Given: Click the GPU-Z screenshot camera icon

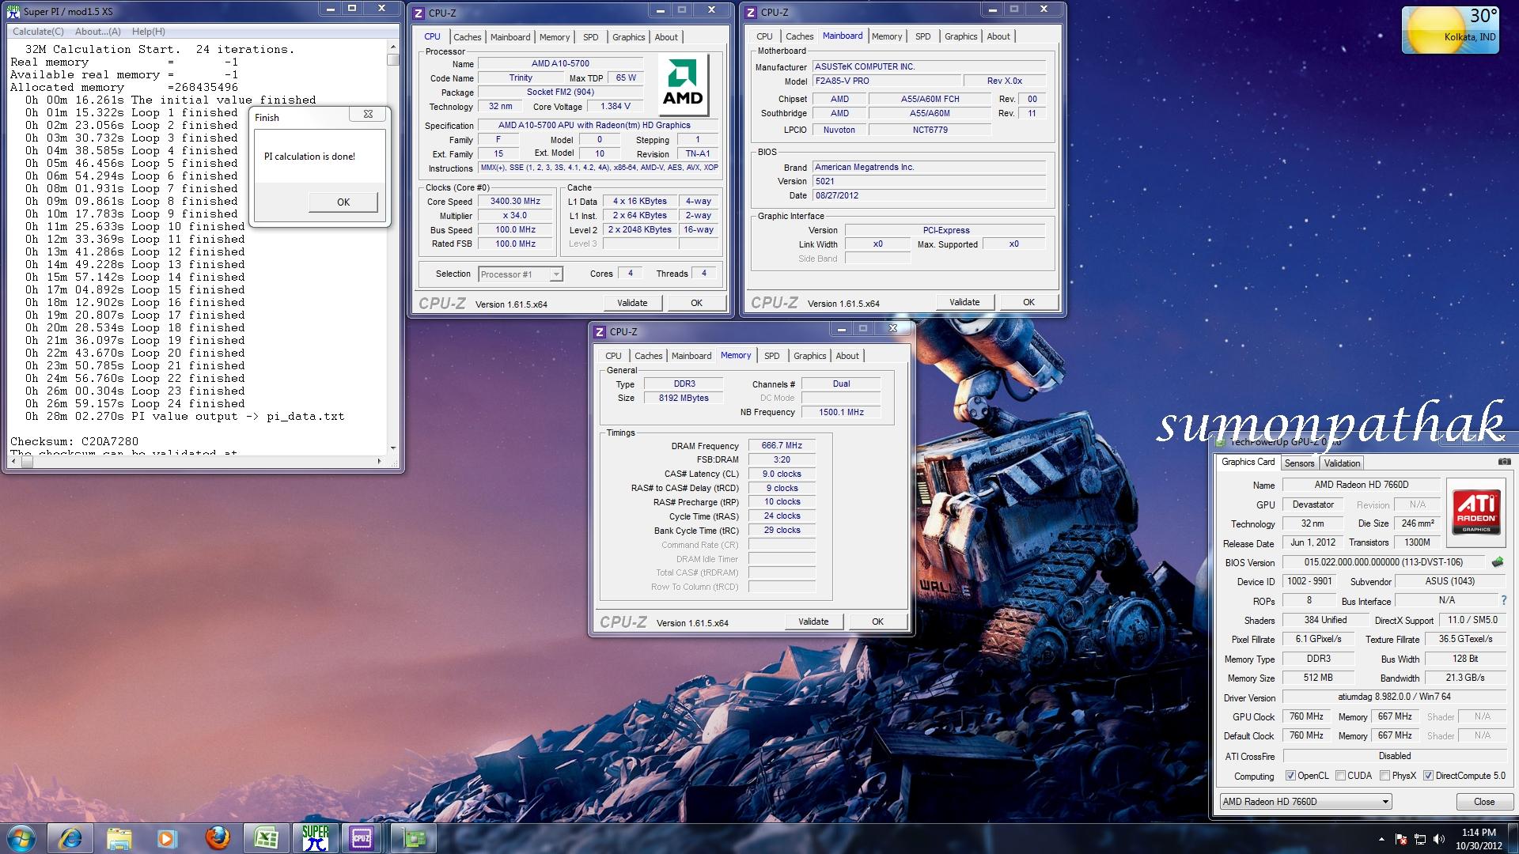Looking at the screenshot, I should pos(1504,462).
